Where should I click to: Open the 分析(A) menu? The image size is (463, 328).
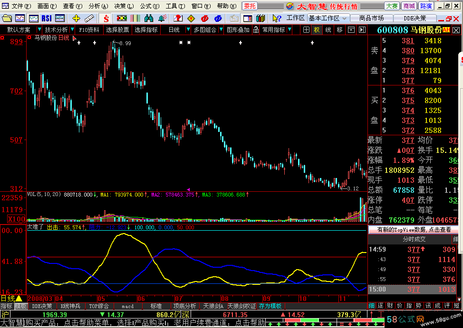(98, 6)
